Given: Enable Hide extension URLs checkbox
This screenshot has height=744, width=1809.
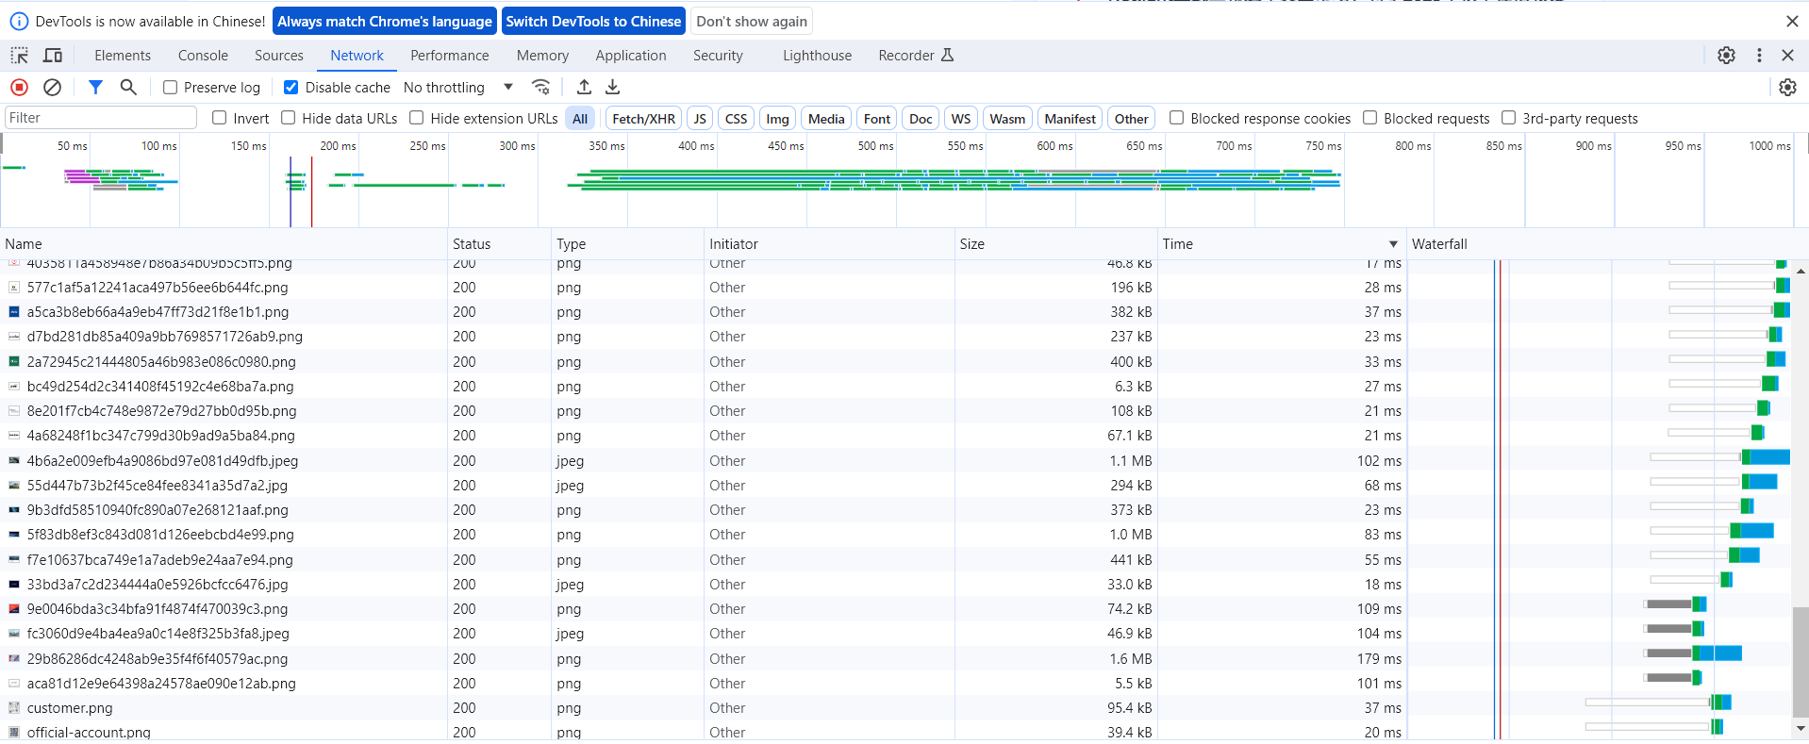Looking at the screenshot, I should point(417,118).
